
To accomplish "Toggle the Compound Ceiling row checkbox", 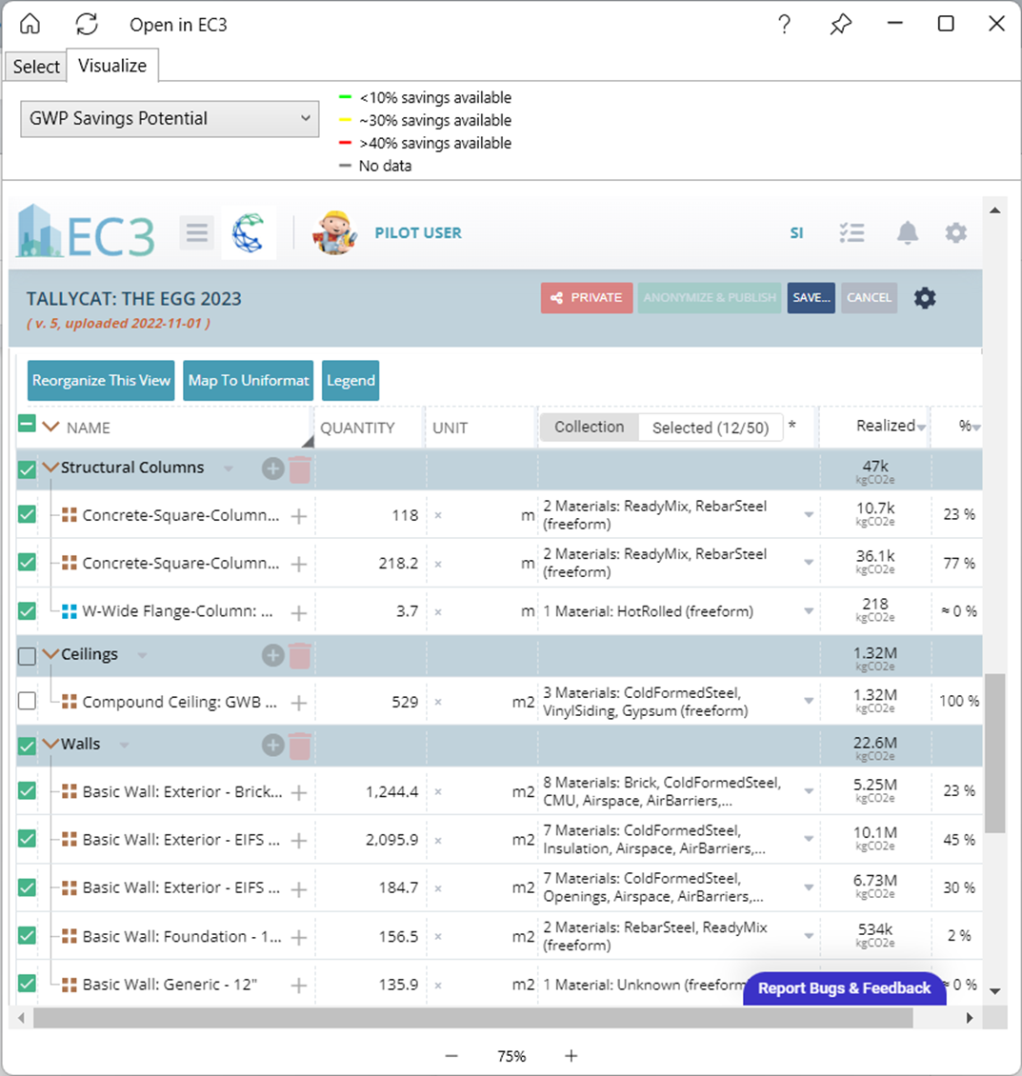I will pyautogui.click(x=28, y=701).
